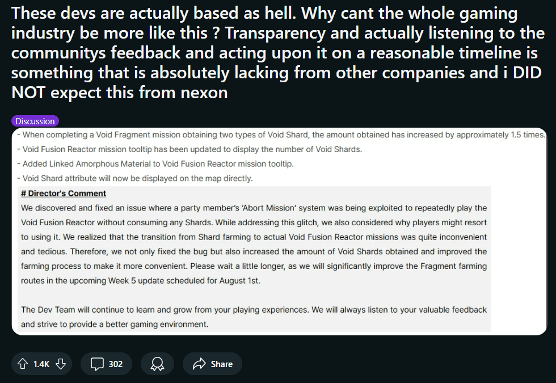This screenshot has width=556, height=383.
Task: Open comments via the speech bubble icon
Action: 97,364
